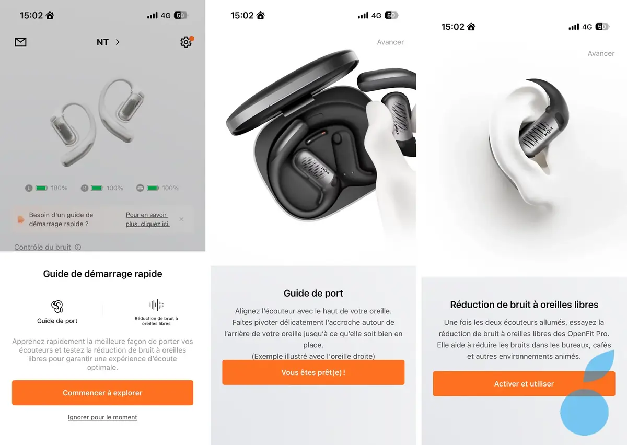Click the Activer et utiliser button
Image resolution: width=627 pixels, height=445 pixels.
(x=524, y=384)
